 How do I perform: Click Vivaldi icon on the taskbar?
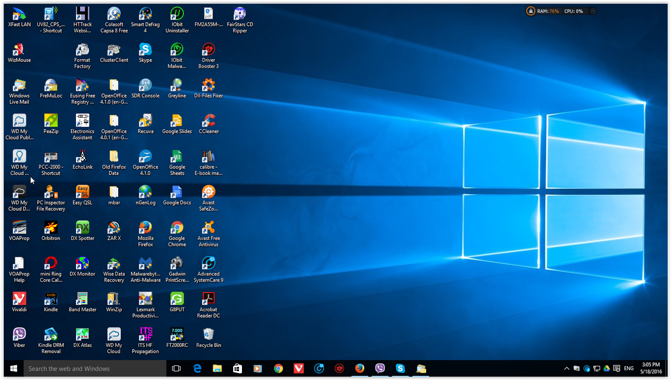[299, 369]
